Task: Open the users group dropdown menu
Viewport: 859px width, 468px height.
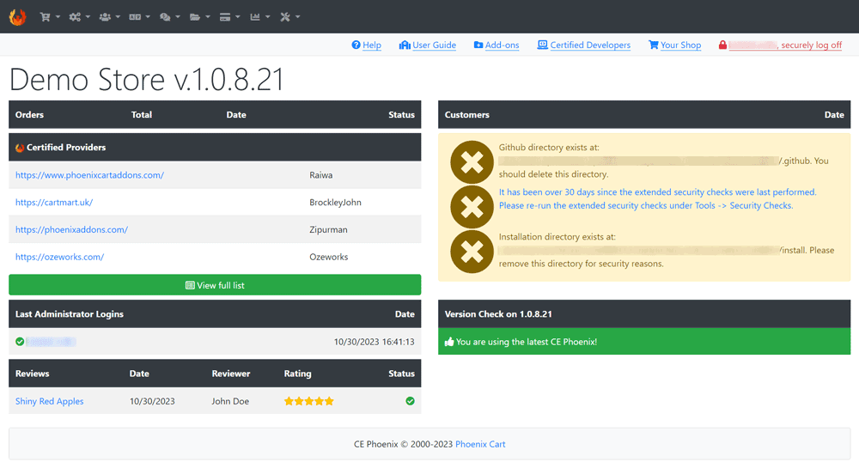Action: tap(110, 17)
